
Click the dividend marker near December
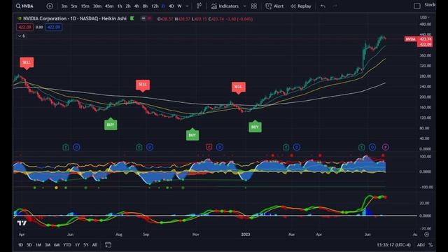219,147
